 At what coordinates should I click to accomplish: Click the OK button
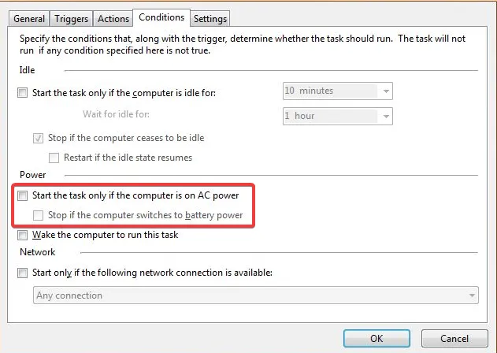tap(376, 338)
